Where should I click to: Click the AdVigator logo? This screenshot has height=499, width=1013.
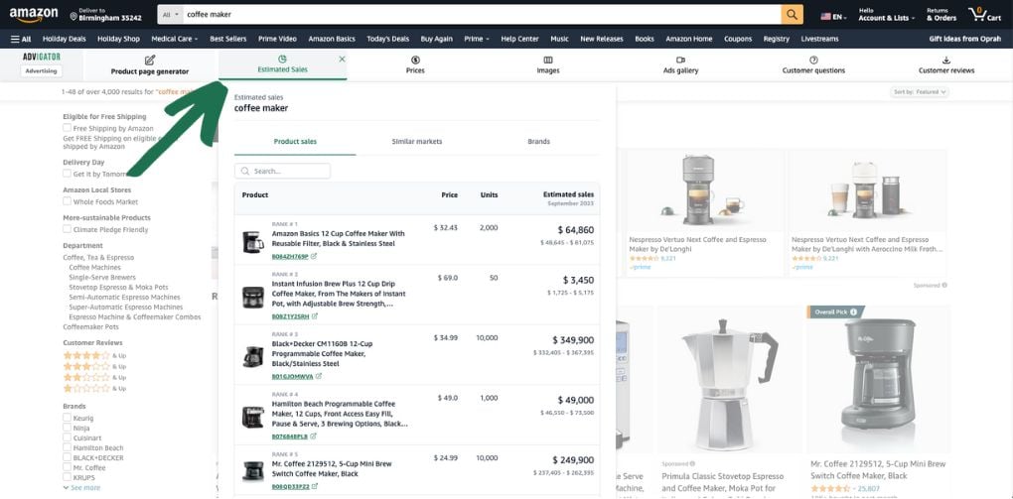[42, 57]
